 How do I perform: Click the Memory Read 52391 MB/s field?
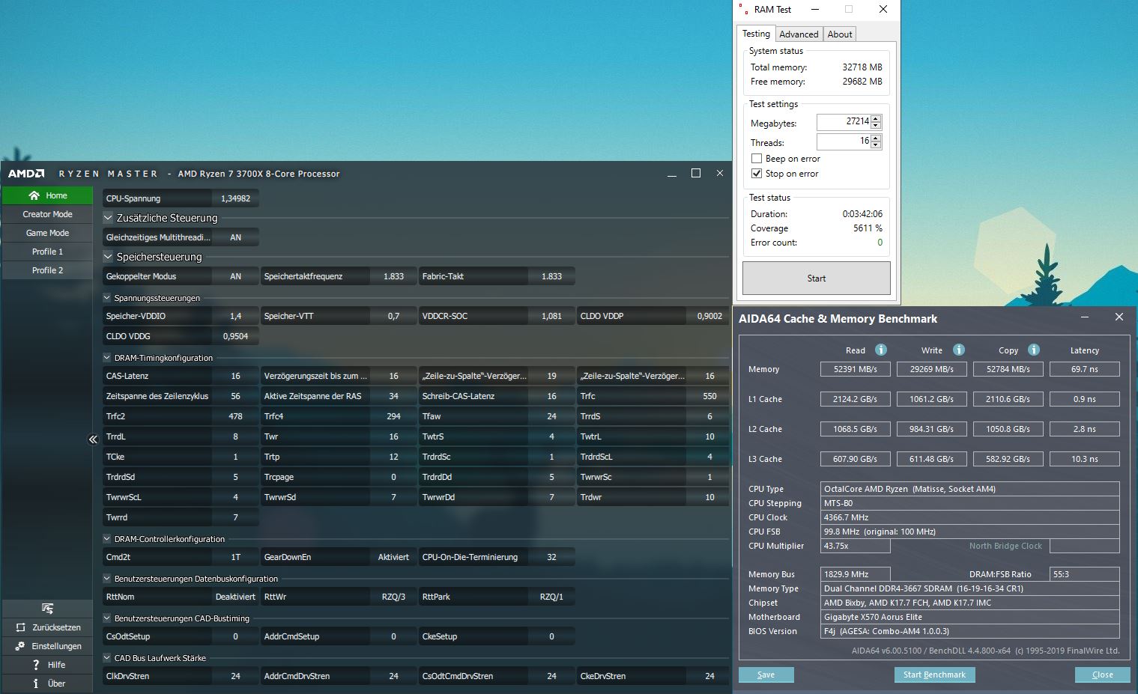pyautogui.click(x=855, y=369)
